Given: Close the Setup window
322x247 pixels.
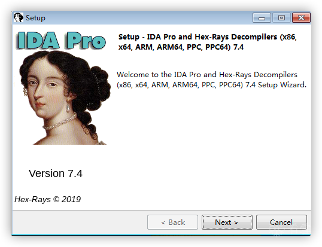Looking at the screenshot, I should click(301, 18).
